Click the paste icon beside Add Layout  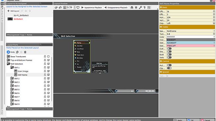(x=26, y=11)
